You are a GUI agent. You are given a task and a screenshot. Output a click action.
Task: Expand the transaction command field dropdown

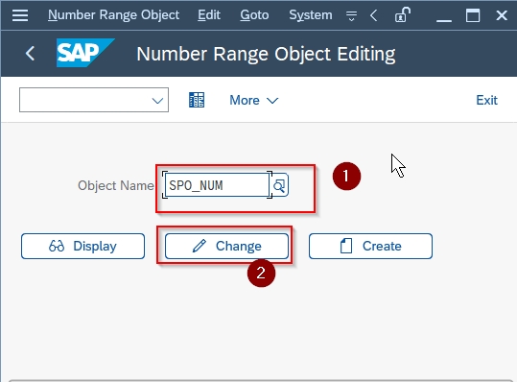point(157,100)
